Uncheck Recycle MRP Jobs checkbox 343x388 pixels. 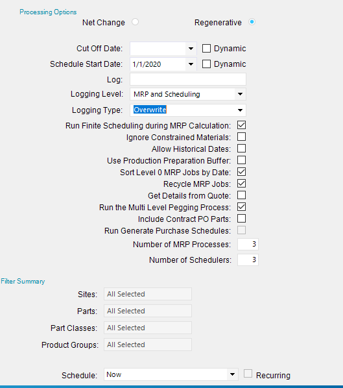(241, 184)
